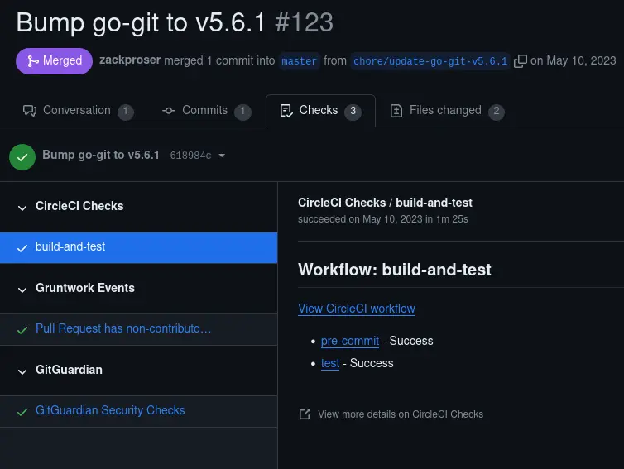Switch to the Conversation tab
The width and height of the screenshot is (624, 469).
76,111
